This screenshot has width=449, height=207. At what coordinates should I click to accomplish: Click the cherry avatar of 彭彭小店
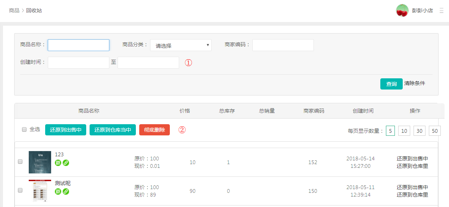click(x=402, y=10)
